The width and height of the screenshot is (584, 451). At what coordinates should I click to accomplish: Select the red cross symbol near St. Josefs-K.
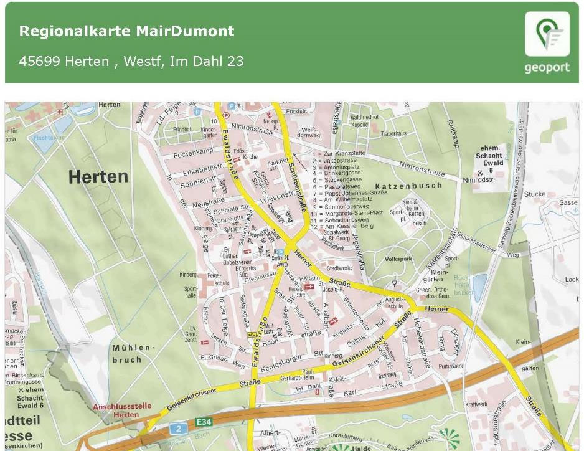pos(310,286)
